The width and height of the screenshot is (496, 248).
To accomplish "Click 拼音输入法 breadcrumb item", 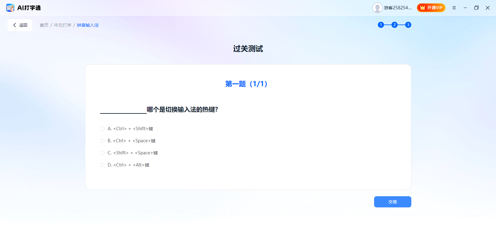I will [x=88, y=25].
